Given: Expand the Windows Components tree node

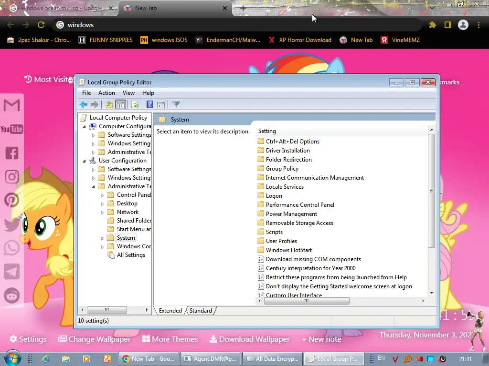Looking at the screenshot, I should click(x=102, y=247).
